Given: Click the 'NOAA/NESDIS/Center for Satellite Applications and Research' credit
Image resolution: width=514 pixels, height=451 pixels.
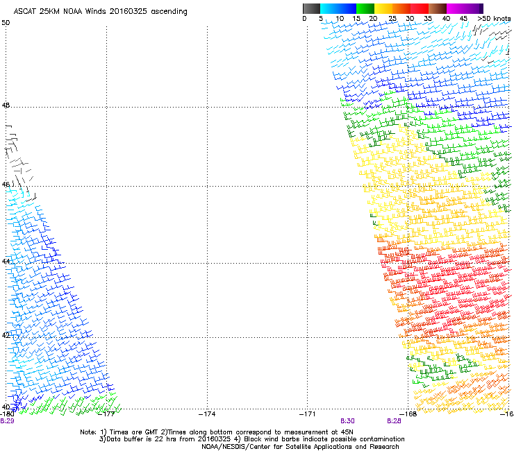Looking at the screenshot, I should tap(300, 447).
